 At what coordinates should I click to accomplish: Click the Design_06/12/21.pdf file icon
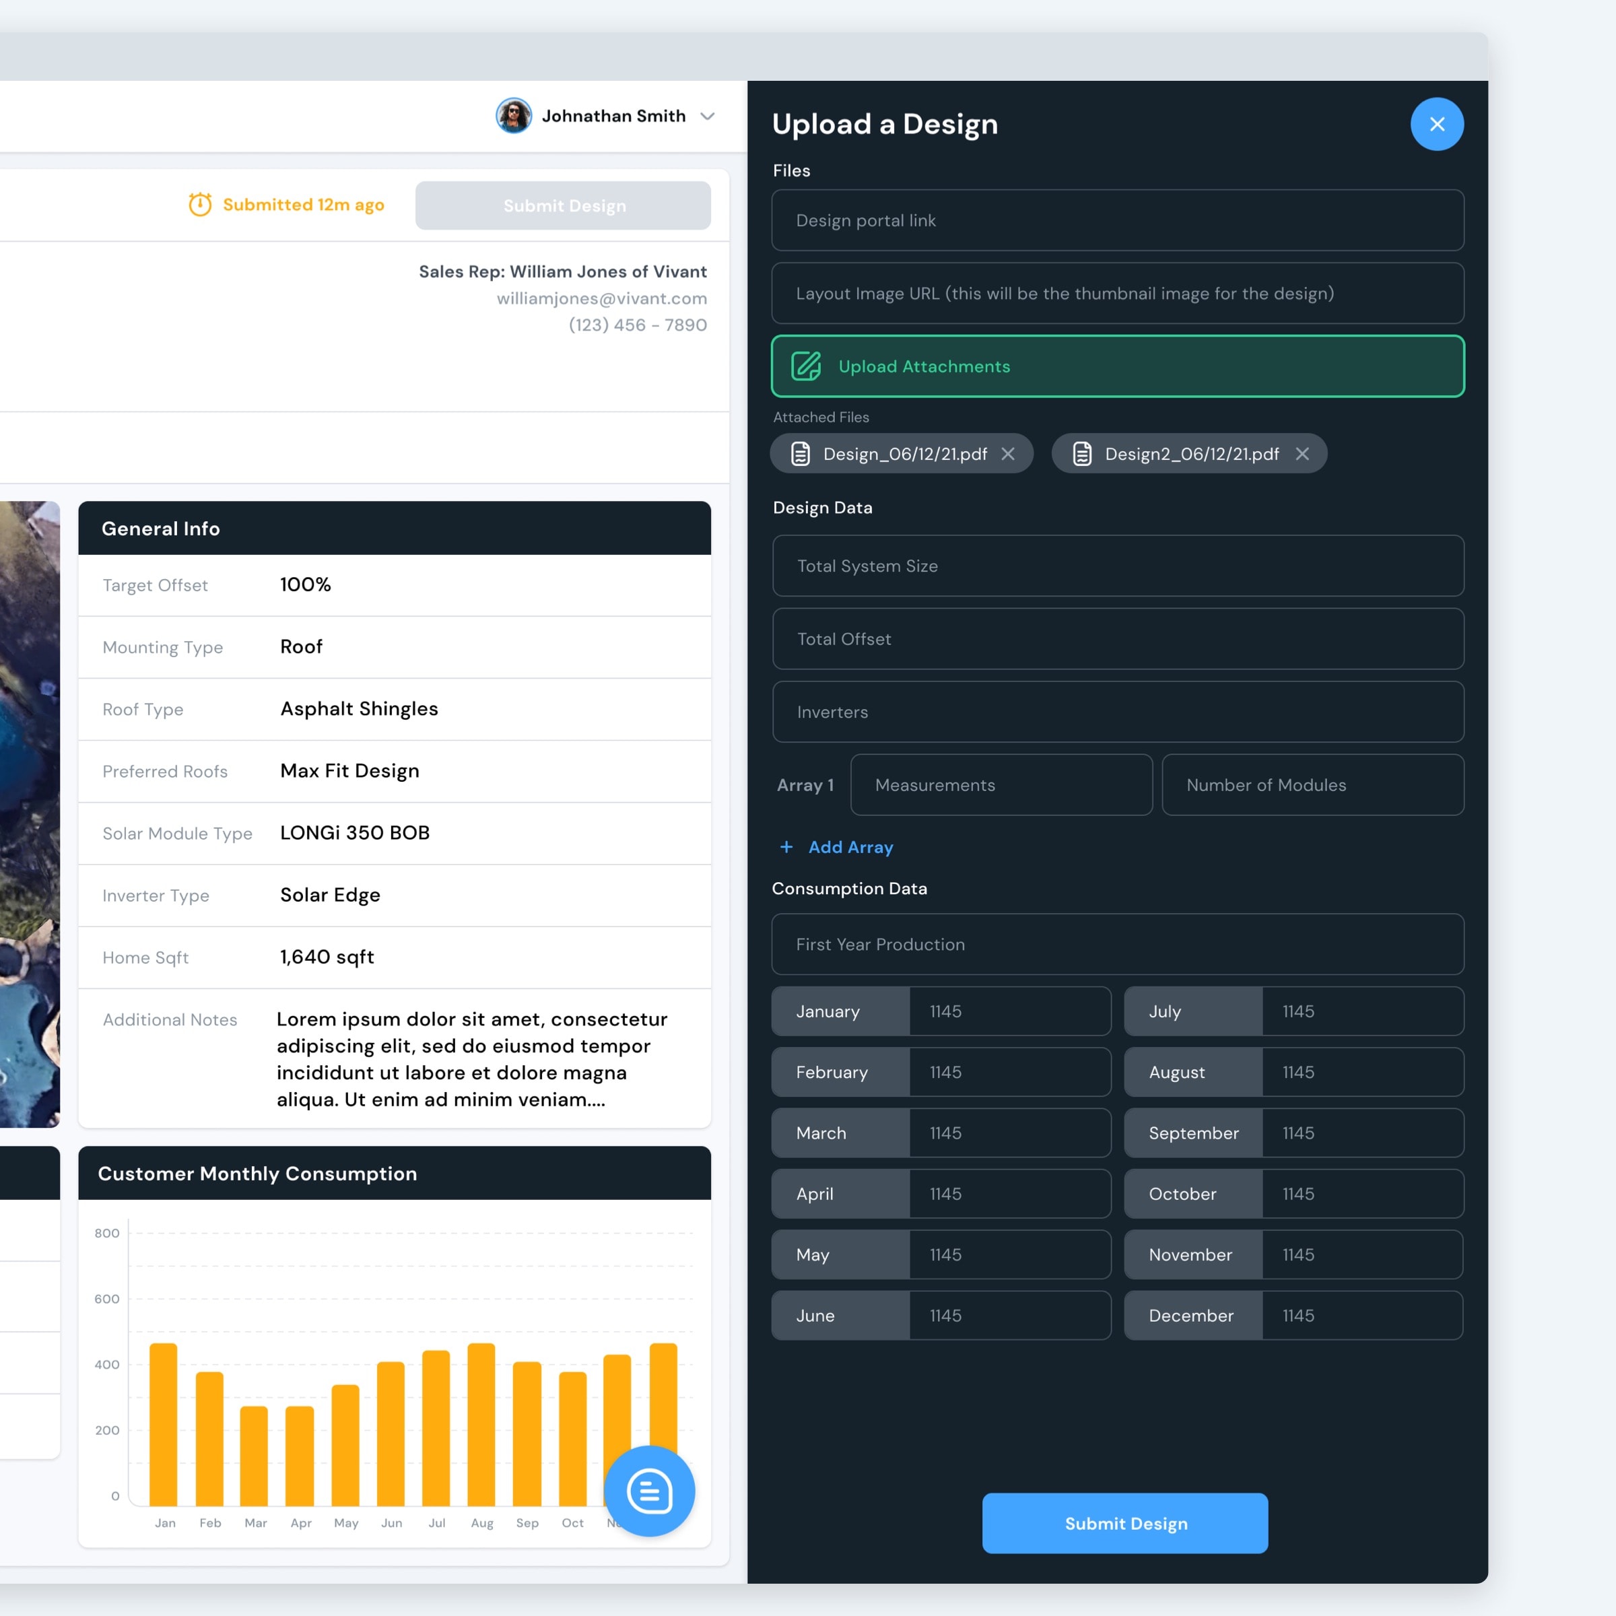[x=801, y=453]
